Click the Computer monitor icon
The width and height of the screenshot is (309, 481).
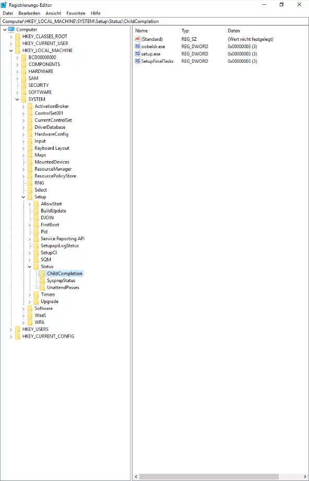coord(11,29)
